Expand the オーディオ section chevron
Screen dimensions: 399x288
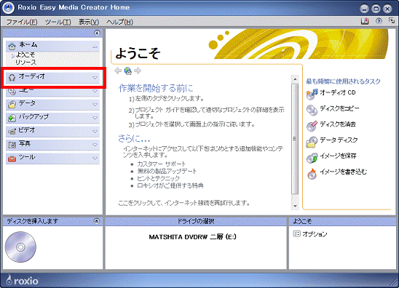pyautogui.click(x=95, y=78)
